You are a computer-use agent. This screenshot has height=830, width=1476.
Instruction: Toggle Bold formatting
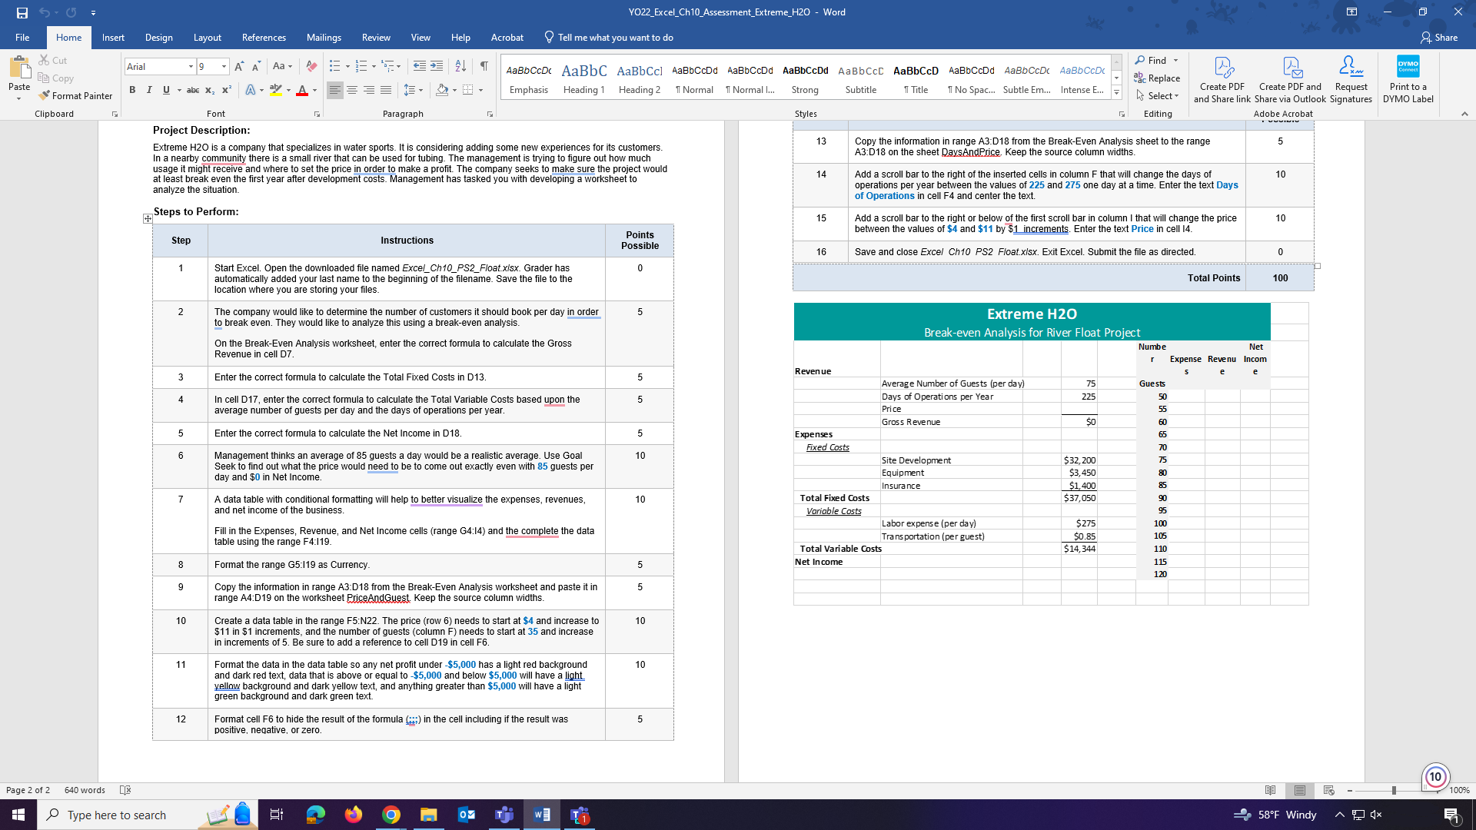[131, 90]
